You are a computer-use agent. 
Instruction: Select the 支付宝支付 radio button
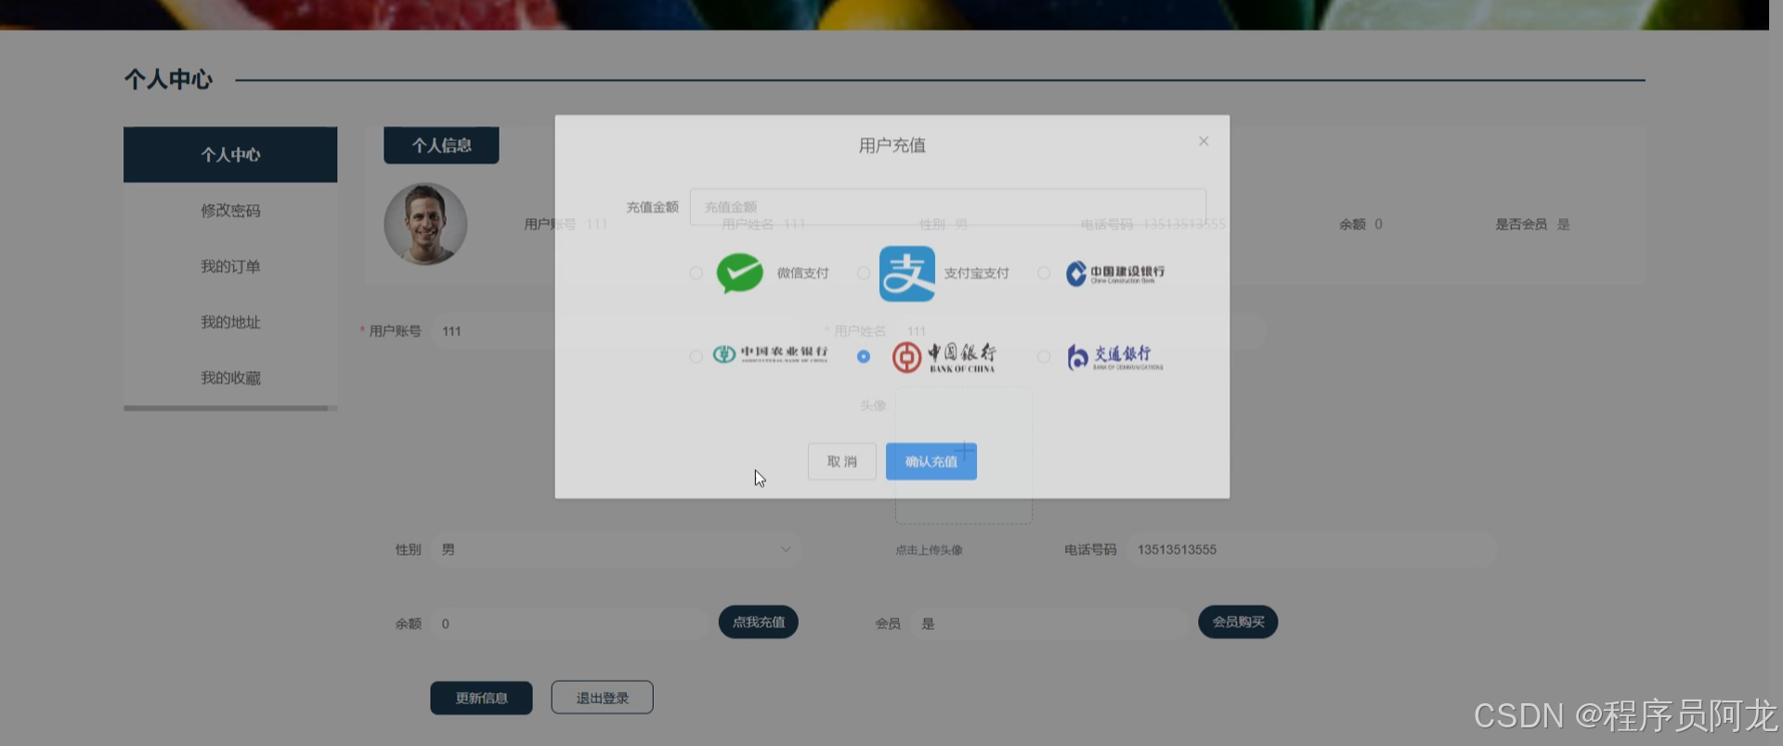pyautogui.click(x=864, y=273)
